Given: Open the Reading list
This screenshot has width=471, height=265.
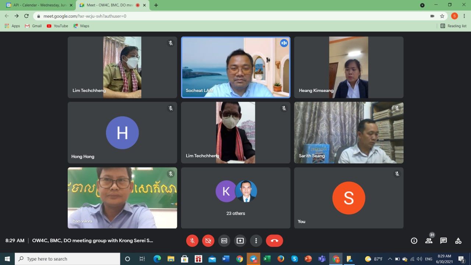Looking at the screenshot, I should coord(453,26).
